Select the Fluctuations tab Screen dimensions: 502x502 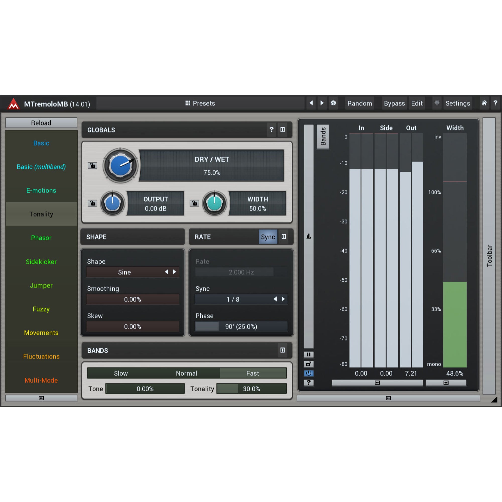pos(41,356)
